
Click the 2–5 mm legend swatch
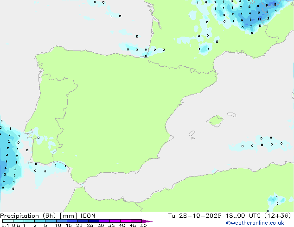pyautogui.click(x=40, y=221)
